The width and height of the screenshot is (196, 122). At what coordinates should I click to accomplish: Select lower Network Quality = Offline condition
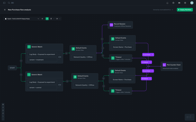pyautogui.click(x=85, y=85)
